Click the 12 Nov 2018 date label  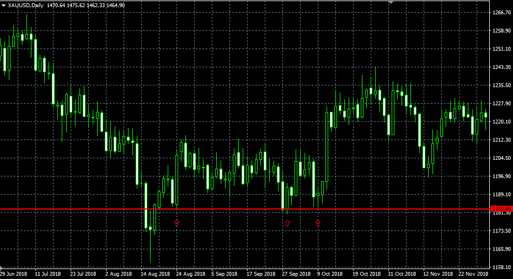click(438, 274)
